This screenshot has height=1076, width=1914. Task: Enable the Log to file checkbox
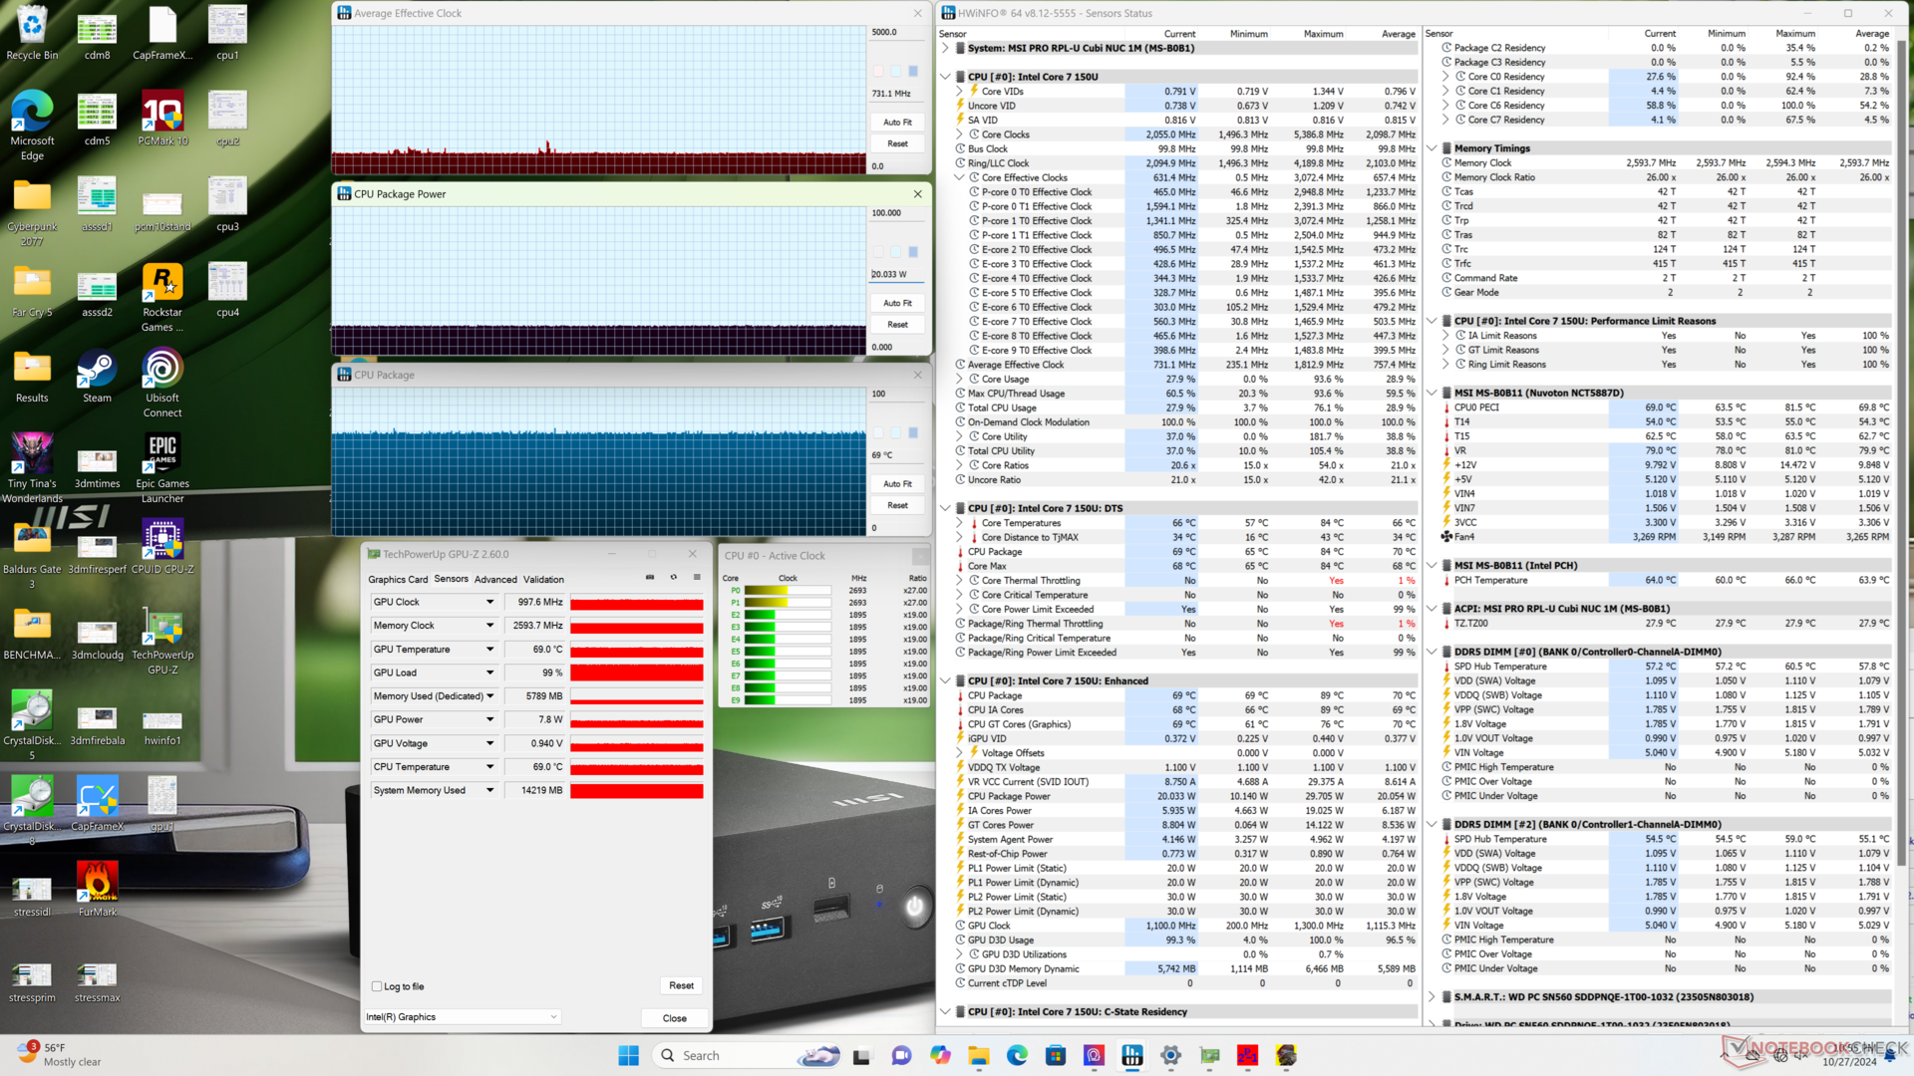tap(377, 986)
